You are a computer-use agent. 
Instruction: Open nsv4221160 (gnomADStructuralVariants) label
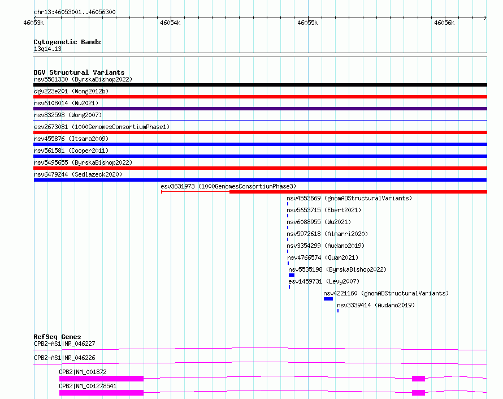[x=386, y=293]
